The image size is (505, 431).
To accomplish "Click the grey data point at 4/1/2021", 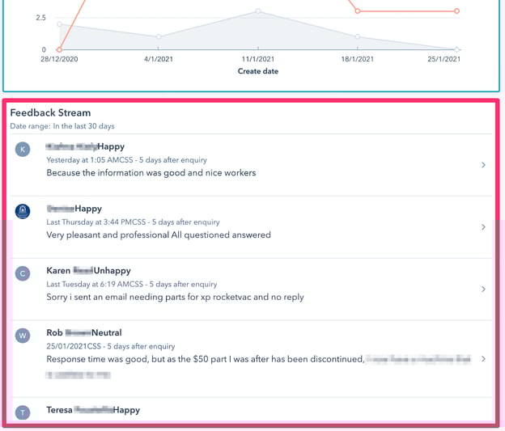I will pyautogui.click(x=159, y=36).
